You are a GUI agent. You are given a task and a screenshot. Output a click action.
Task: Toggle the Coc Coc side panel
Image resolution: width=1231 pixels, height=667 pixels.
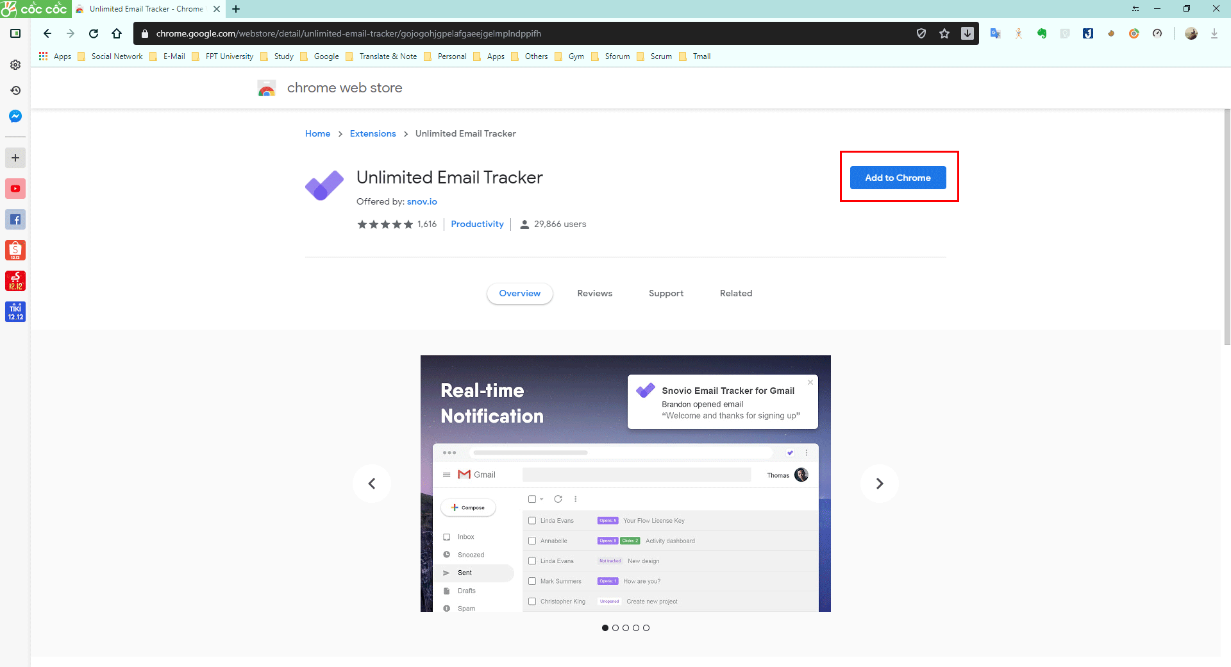[x=15, y=33]
